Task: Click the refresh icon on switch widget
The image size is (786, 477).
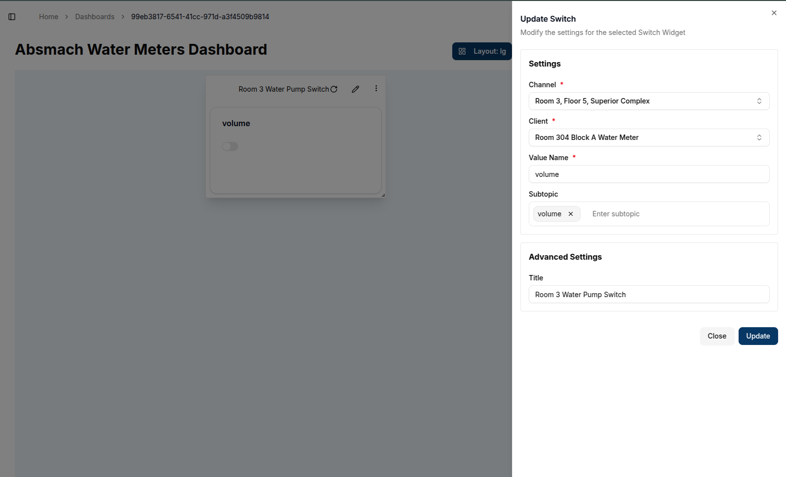Action: (334, 89)
